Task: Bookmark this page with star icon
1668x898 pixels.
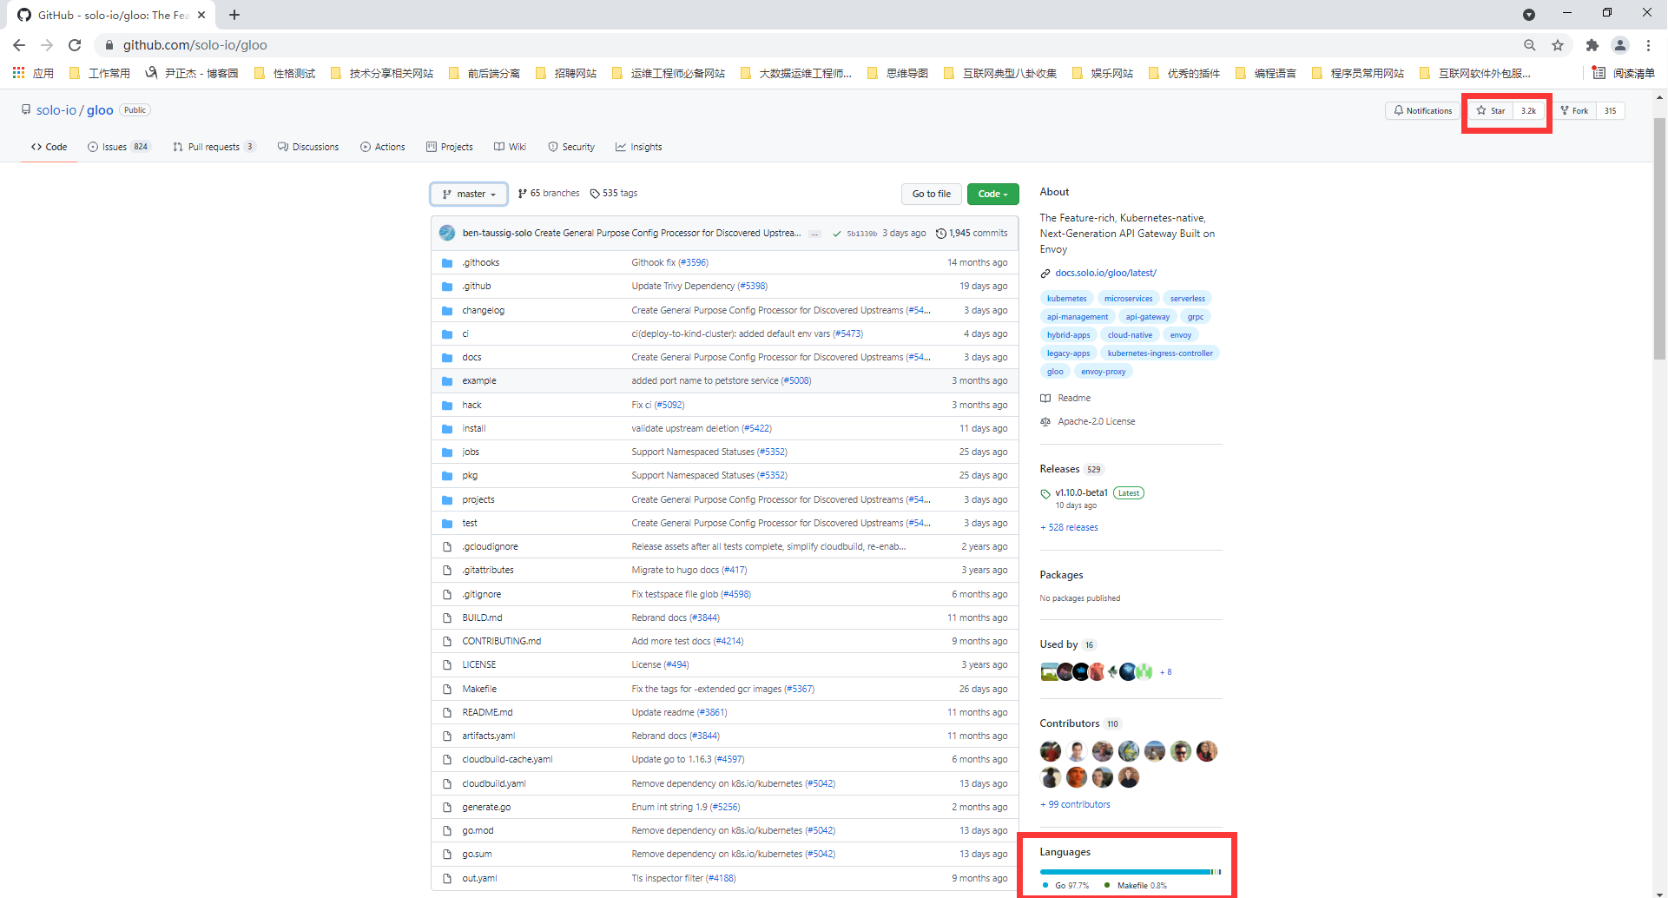Action: click(x=1558, y=45)
